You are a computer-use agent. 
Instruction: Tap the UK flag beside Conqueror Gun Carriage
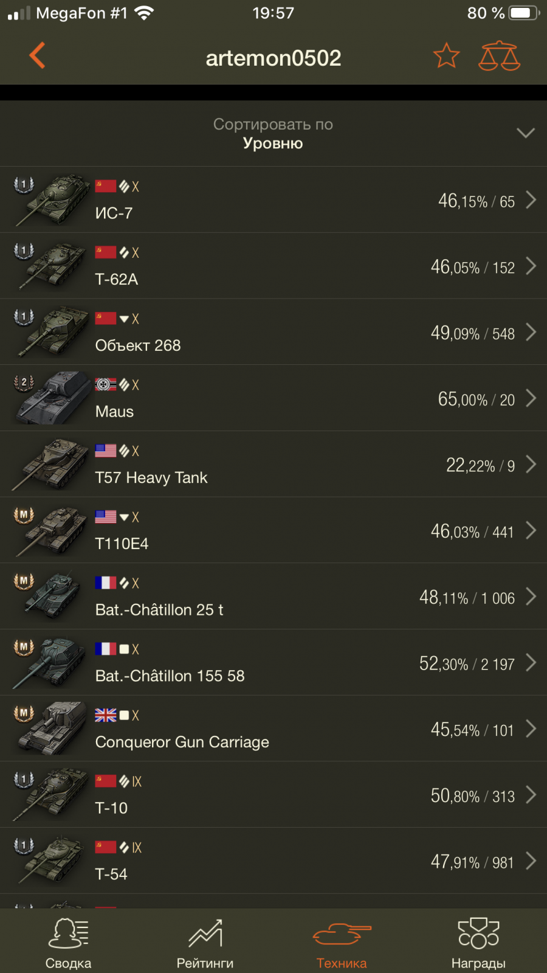[105, 715]
